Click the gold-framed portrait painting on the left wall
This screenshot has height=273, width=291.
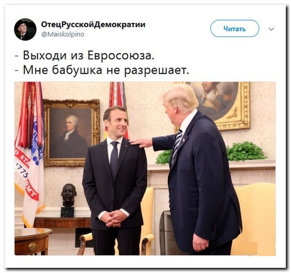pos(72,133)
